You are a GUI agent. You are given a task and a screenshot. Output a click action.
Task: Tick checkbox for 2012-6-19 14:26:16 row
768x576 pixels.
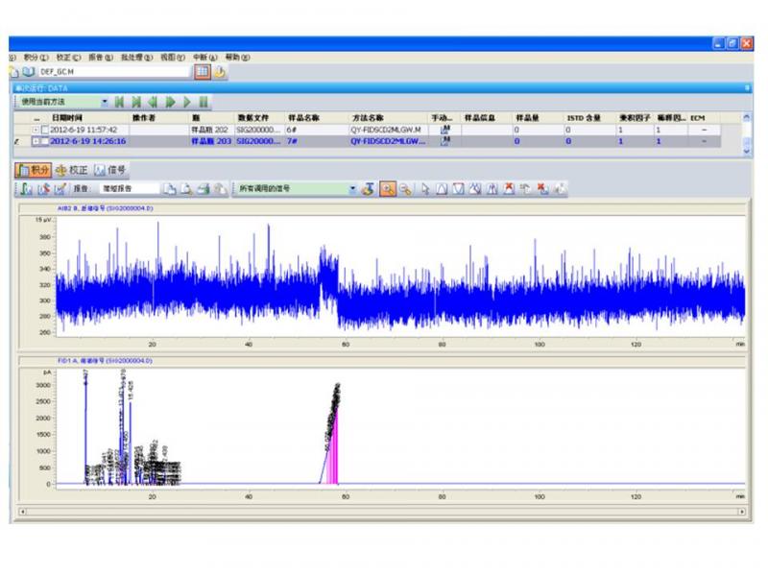(44, 141)
